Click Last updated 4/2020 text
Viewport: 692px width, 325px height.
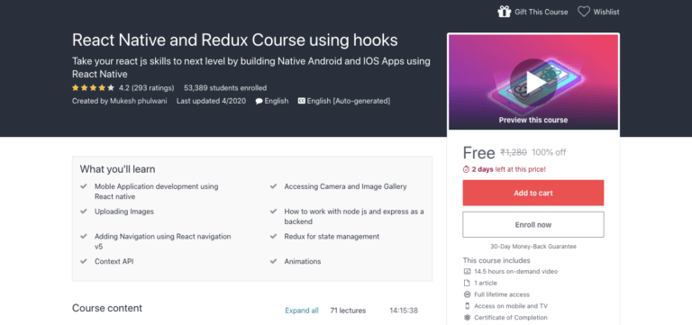(x=211, y=101)
